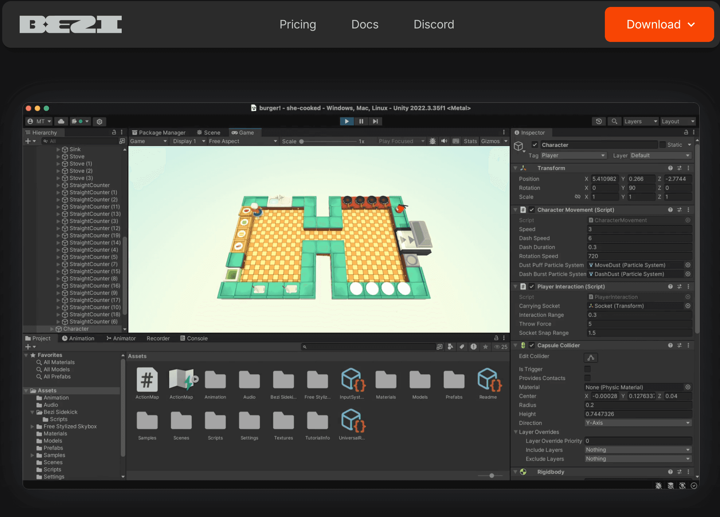Enable the Is Trigger checkbox
Screen dimensions: 720x517
click(587, 369)
